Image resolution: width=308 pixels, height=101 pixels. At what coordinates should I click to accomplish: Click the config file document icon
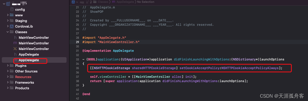pyautogui.click(x=12, y=9)
